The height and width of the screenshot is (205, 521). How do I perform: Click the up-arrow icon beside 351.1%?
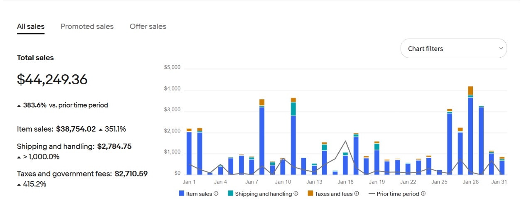[100, 129]
